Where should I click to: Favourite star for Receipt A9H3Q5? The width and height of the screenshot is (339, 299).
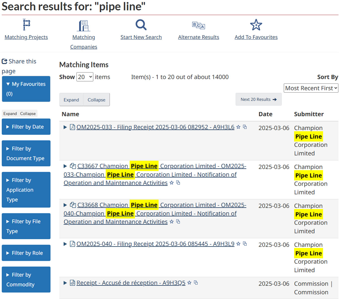(x=189, y=283)
